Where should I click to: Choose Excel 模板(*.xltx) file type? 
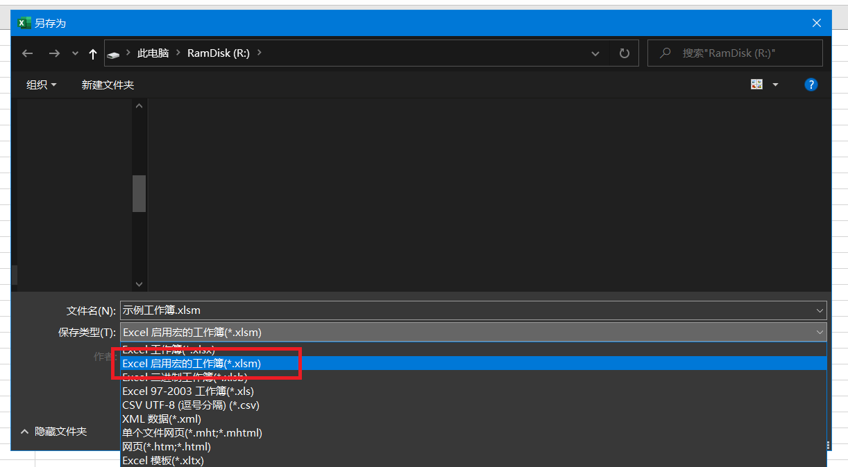click(473, 460)
